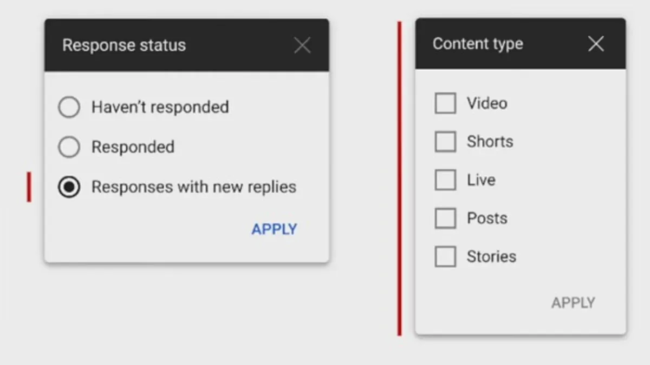Click the Response status header title
This screenshot has height=365, width=650.
[124, 45]
